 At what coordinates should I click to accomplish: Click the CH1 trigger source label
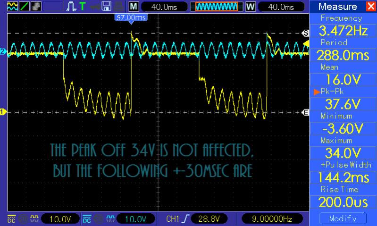click(x=173, y=219)
